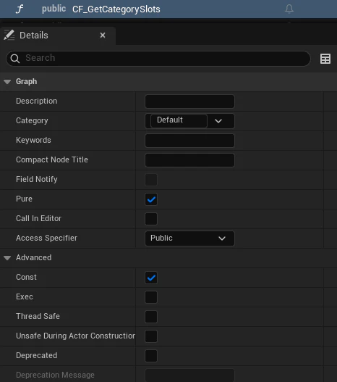Click the search magnifier icon
The image size is (337, 382).
(15, 59)
